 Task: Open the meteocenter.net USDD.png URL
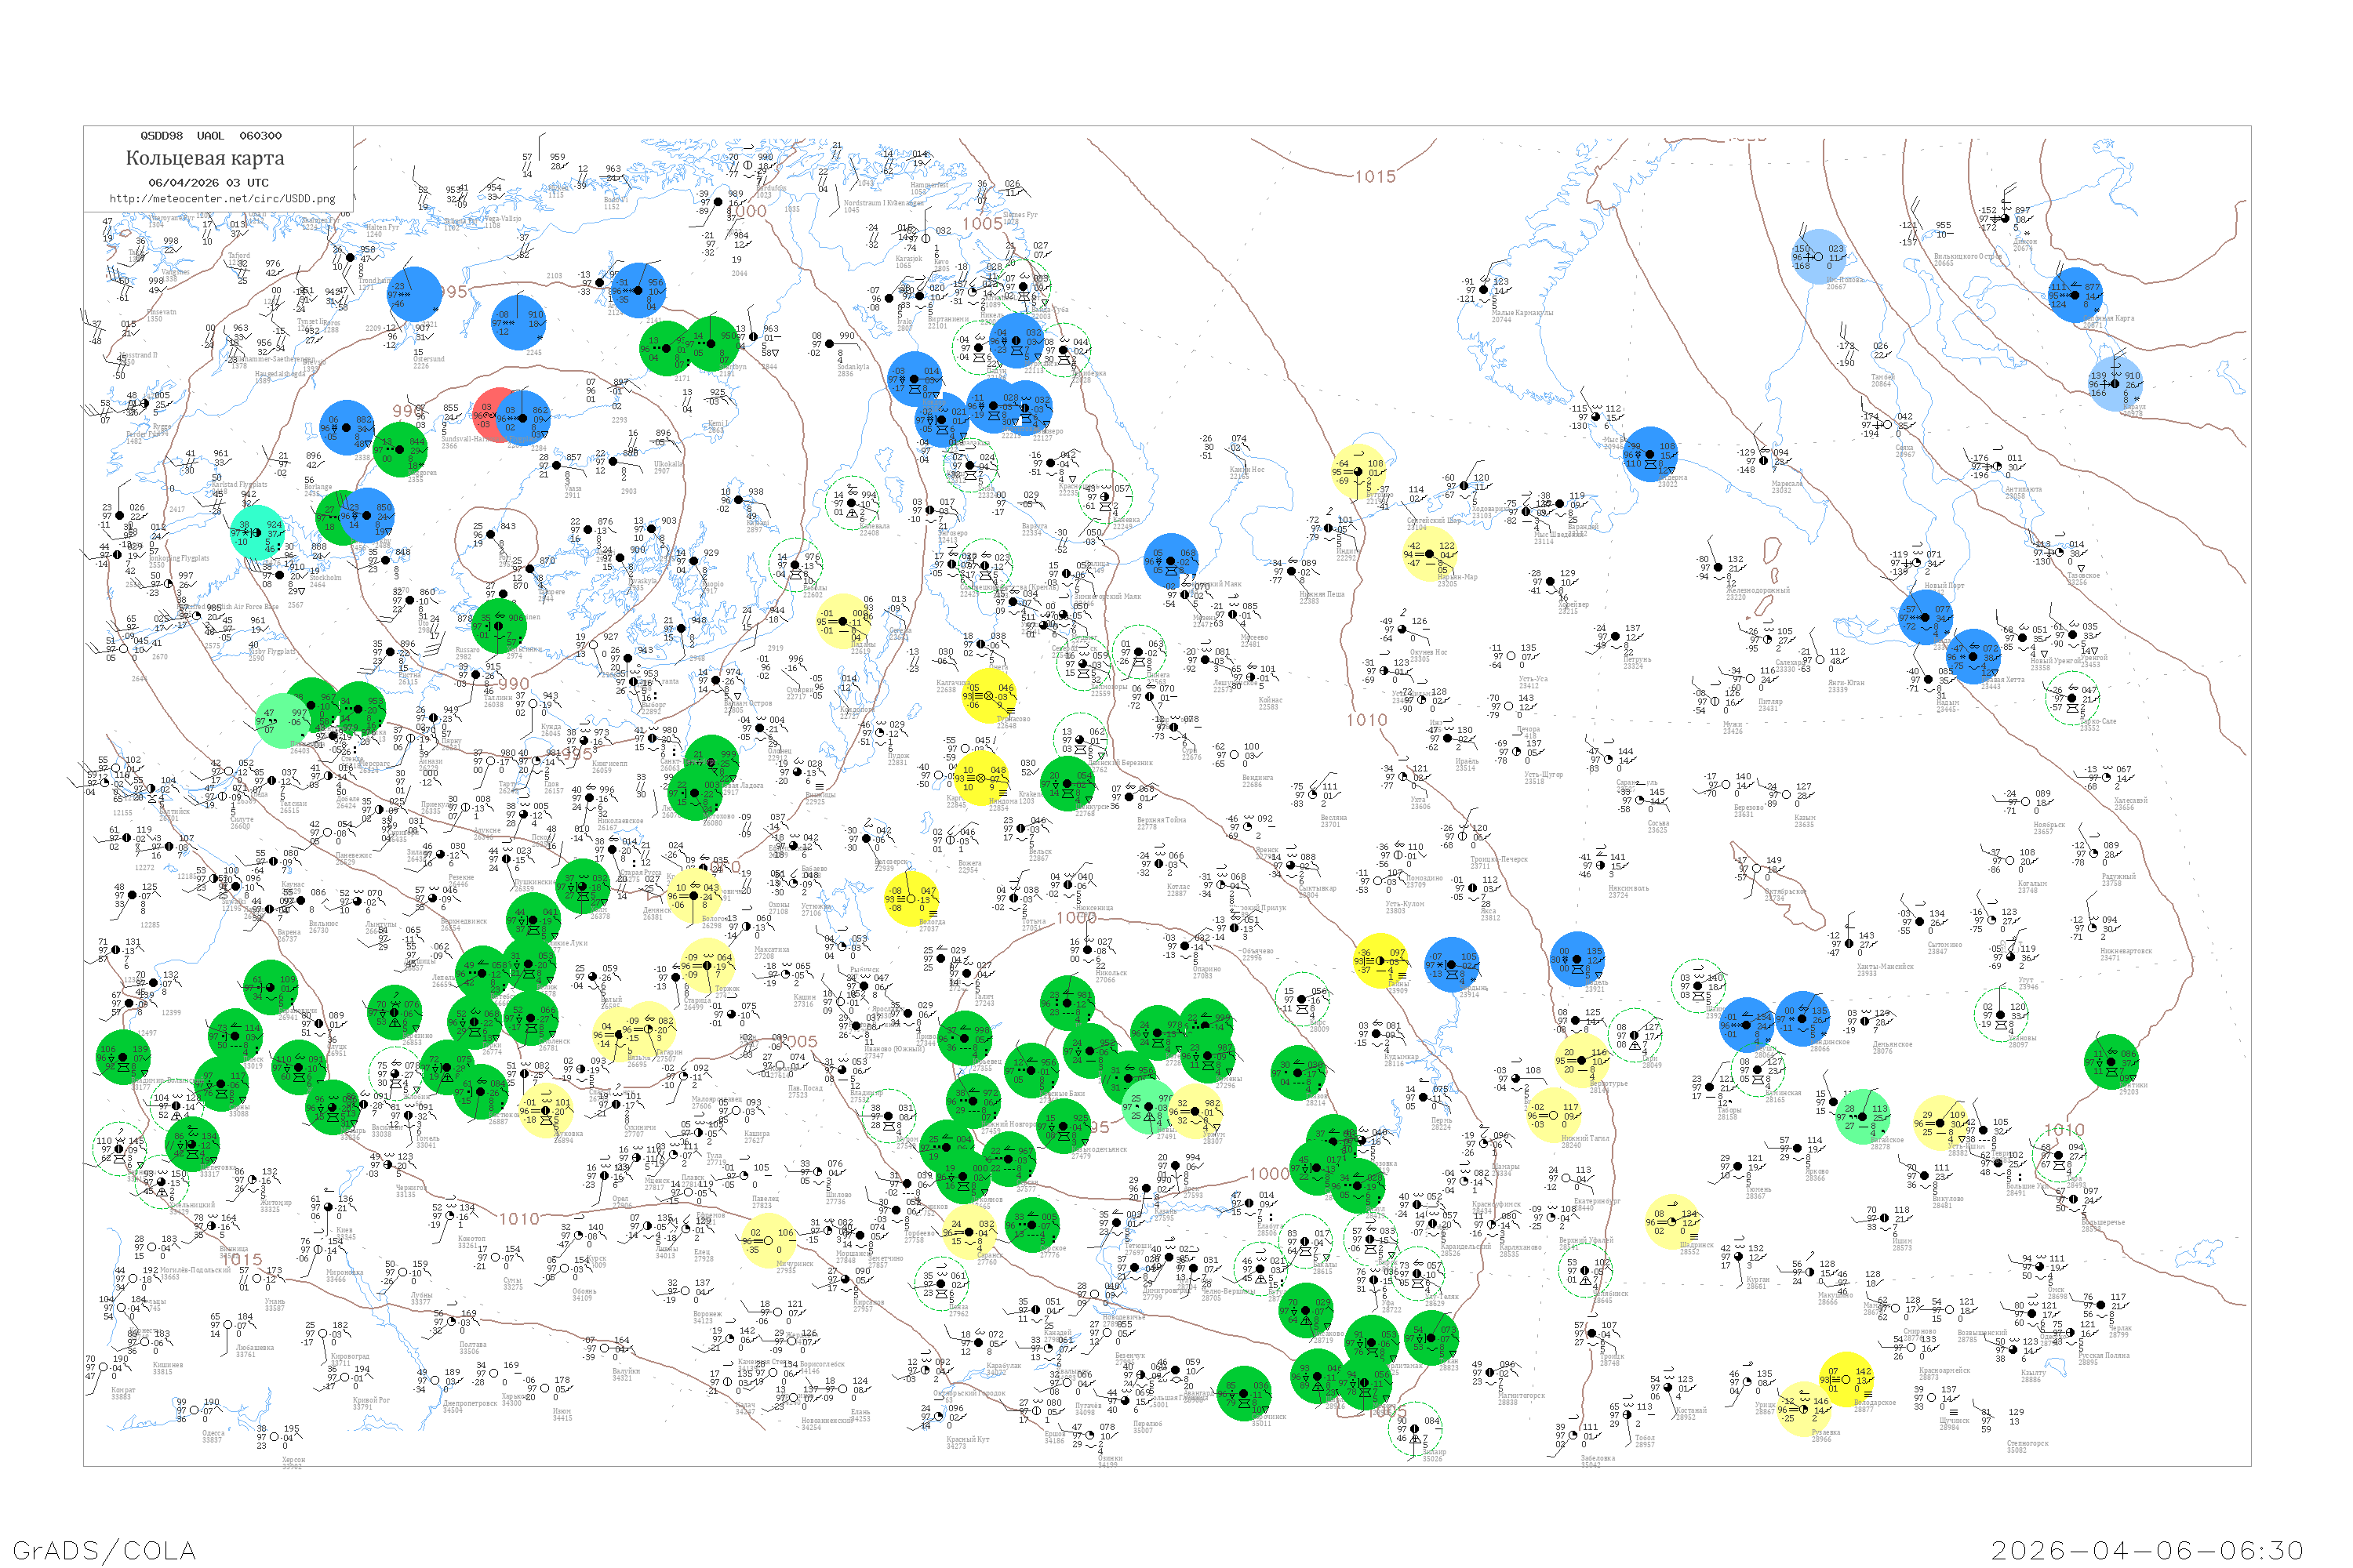(222, 199)
